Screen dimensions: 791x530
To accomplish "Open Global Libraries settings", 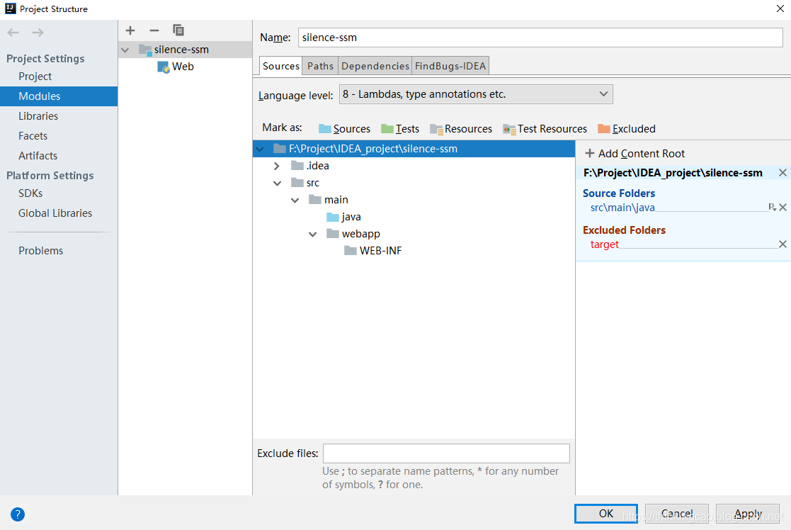I will [x=55, y=213].
